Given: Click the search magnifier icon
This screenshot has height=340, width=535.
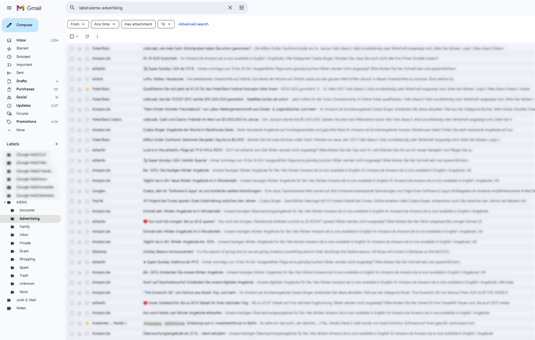Looking at the screenshot, I should 72,8.
